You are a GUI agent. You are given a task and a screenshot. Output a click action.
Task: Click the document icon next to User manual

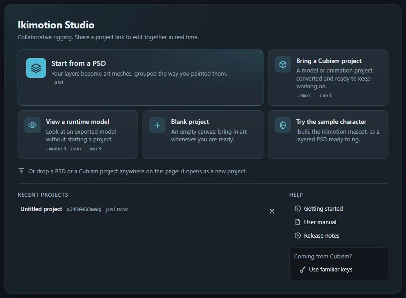pyautogui.click(x=298, y=222)
